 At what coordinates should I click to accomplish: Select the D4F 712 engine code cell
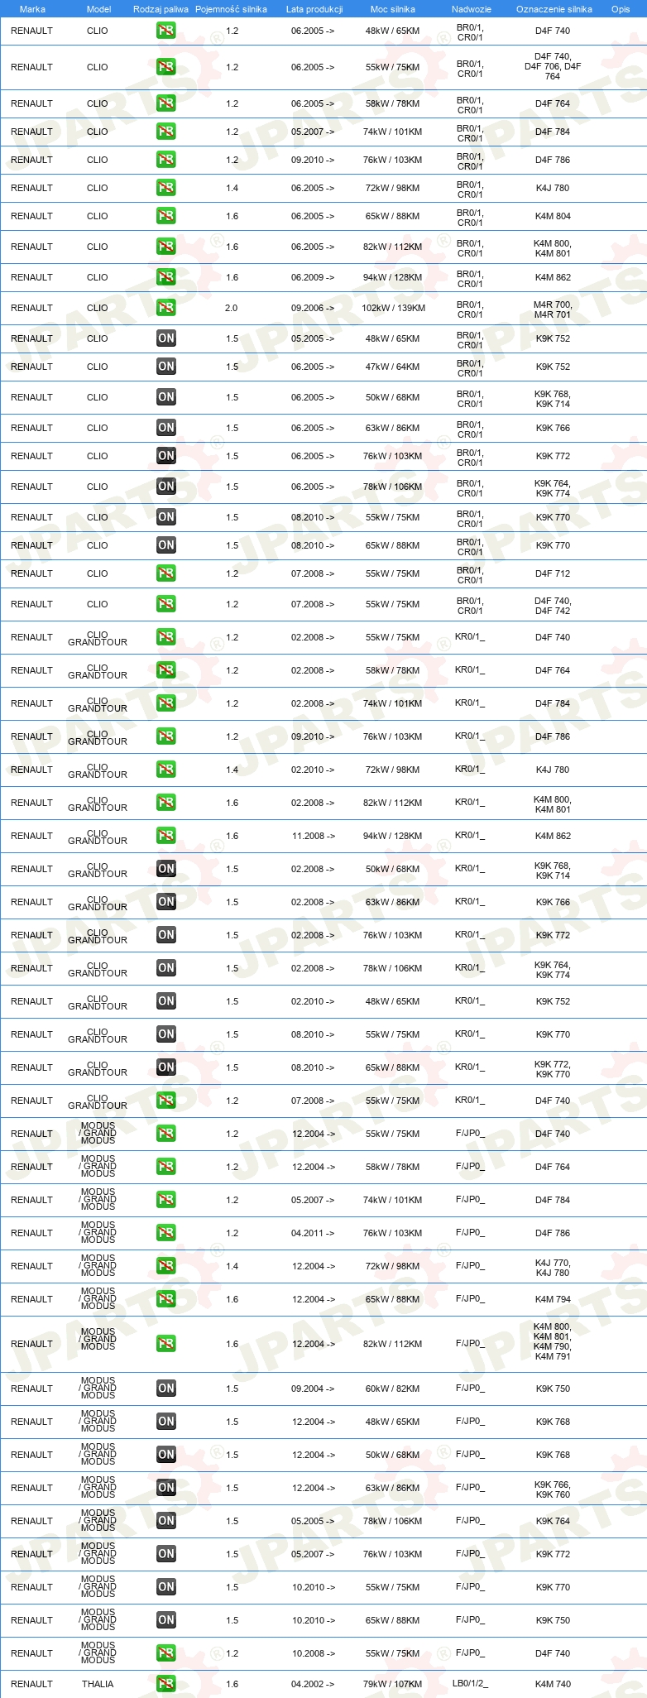click(x=553, y=573)
